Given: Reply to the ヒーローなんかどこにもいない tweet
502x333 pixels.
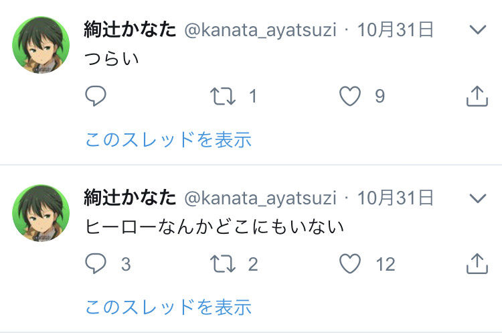Looking at the screenshot, I should point(96,264).
